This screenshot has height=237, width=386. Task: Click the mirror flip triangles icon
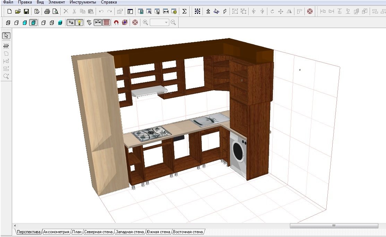coord(289,11)
